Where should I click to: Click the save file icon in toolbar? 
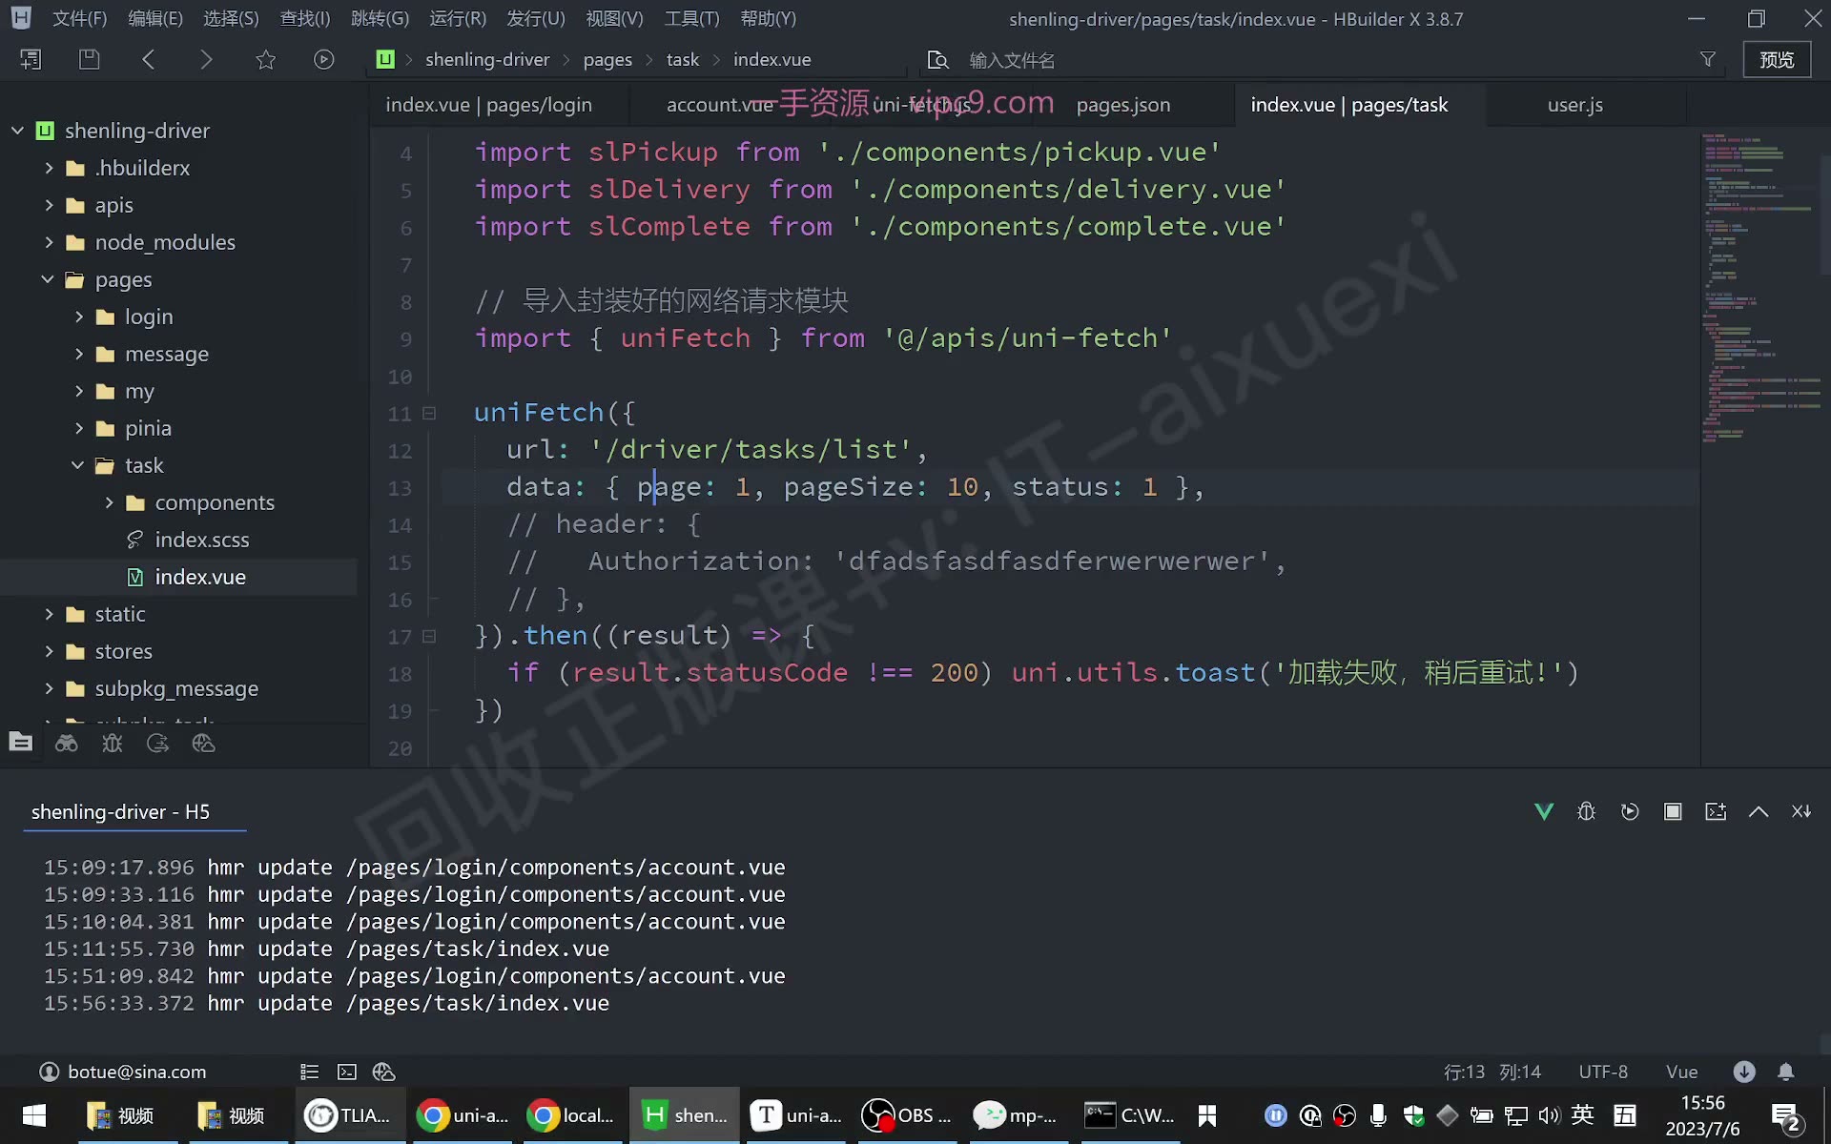[x=89, y=59]
